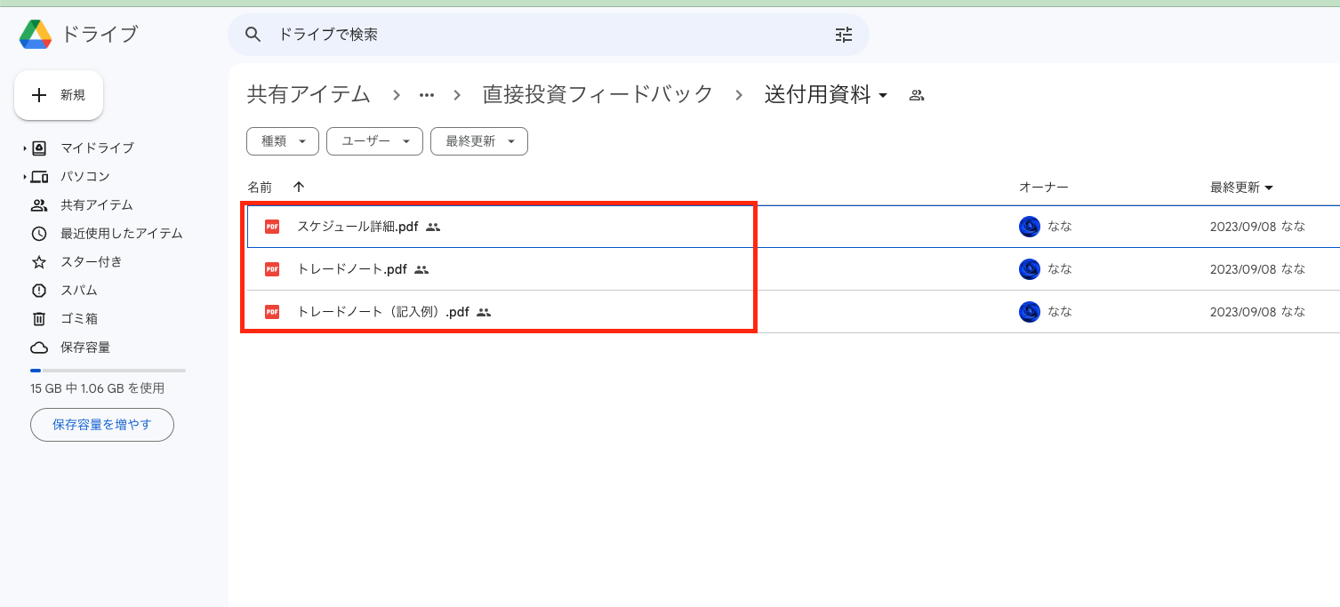Open the 種類 filter dropdown
Screen dimensions: 1340x607
[282, 140]
